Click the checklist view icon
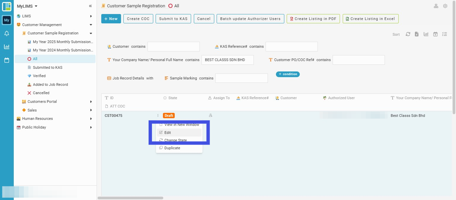Screen dimensions: 456x200 445,34
